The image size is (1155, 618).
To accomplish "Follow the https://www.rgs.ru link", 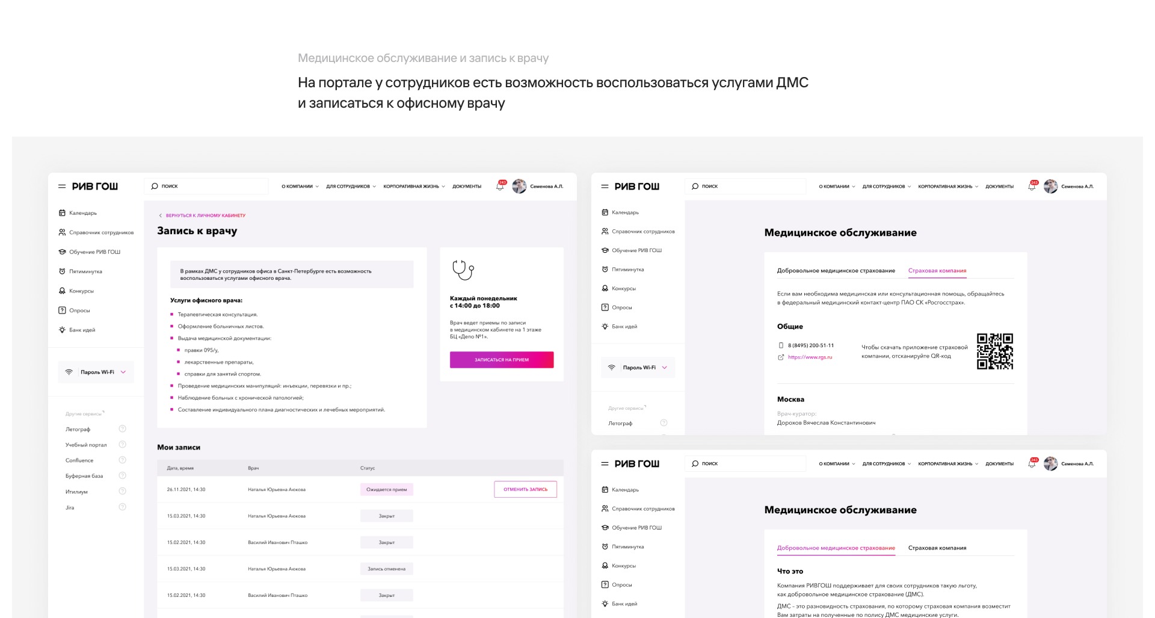I will point(810,357).
